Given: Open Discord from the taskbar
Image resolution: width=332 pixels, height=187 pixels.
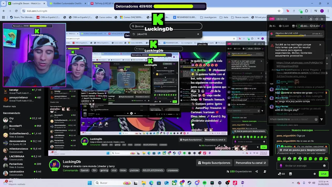Looking at the screenshot, I should tap(197, 183).
